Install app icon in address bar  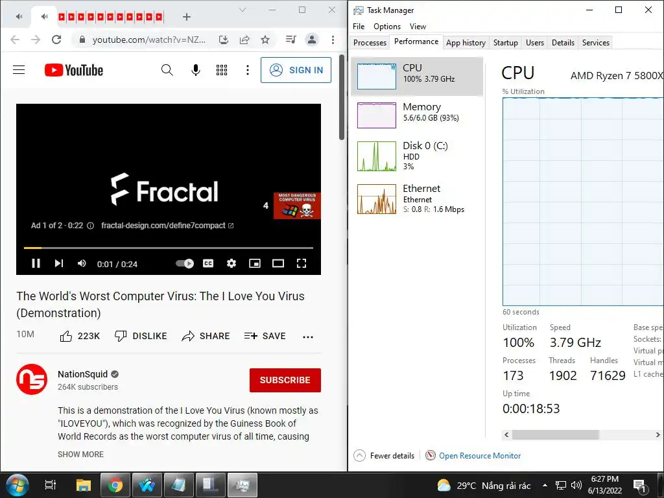[224, 40]
